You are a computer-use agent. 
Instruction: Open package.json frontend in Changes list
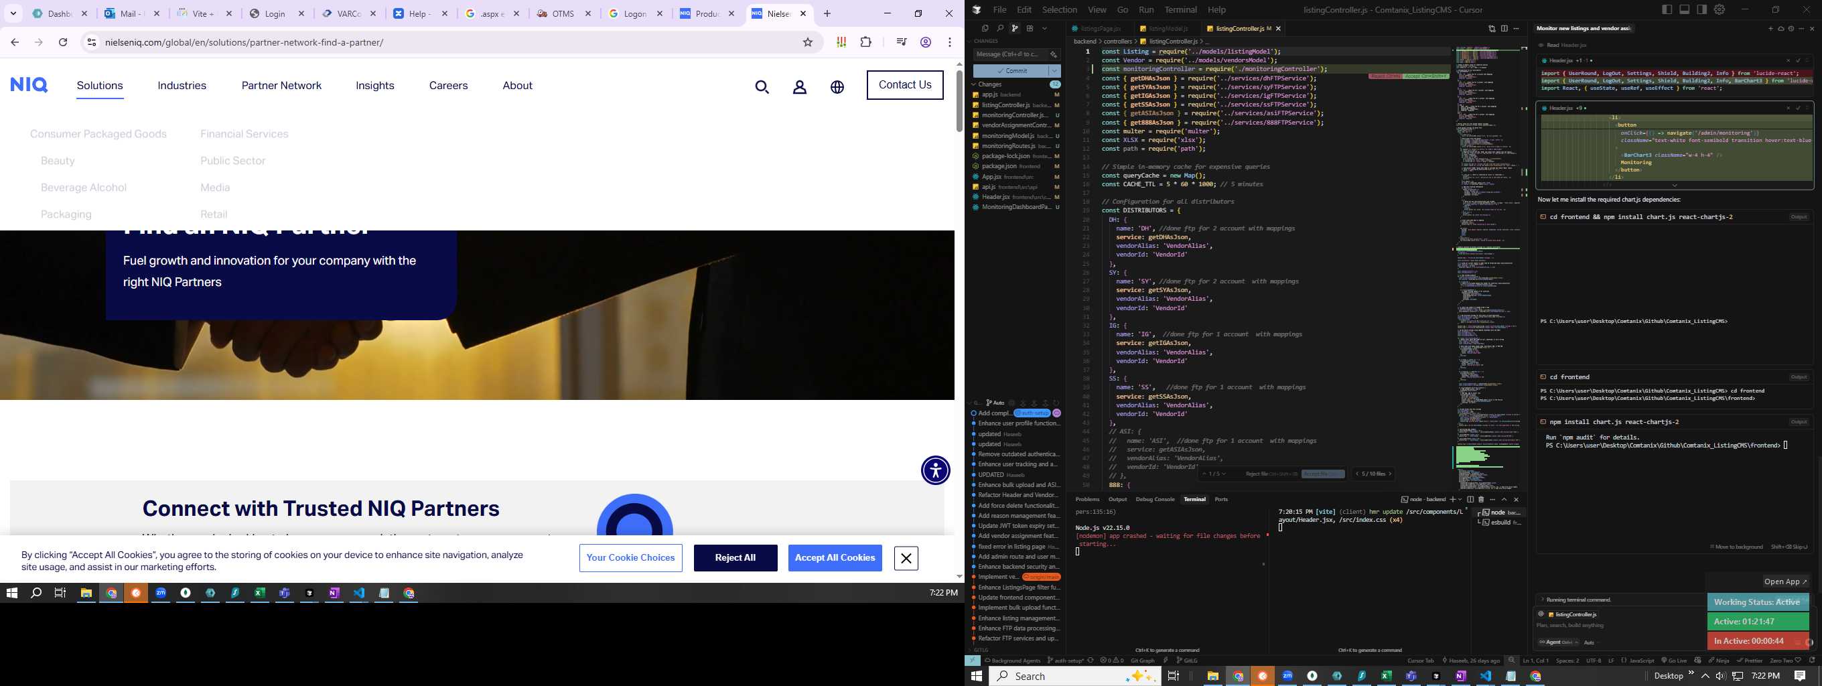click(1015, 166)
